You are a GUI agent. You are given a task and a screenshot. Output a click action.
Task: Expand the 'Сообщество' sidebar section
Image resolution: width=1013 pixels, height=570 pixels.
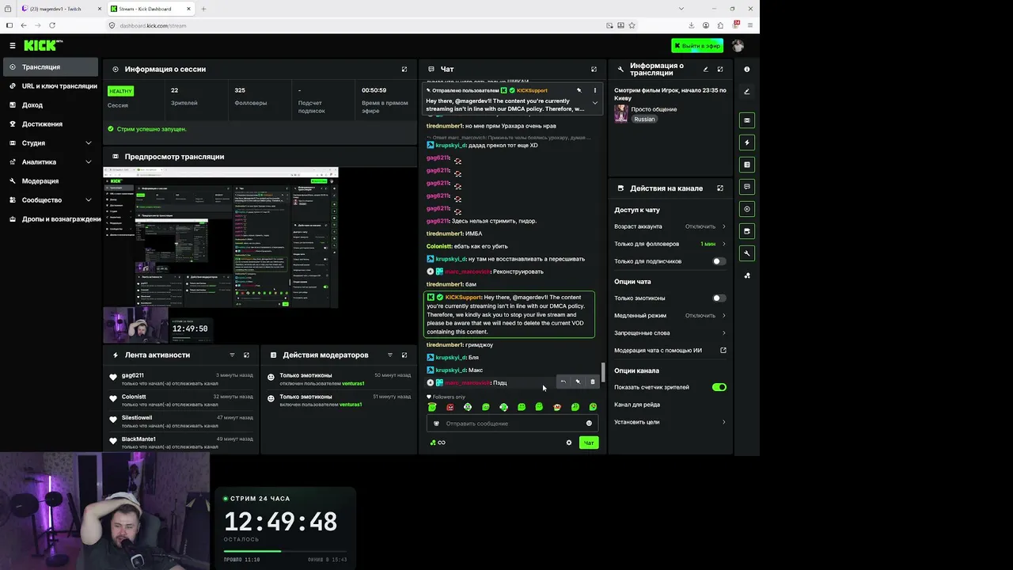coord(49,200)
